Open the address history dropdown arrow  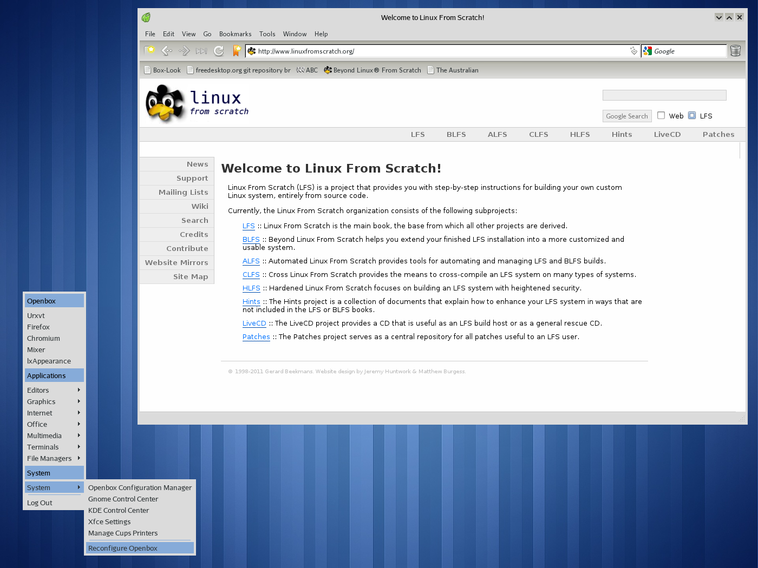tap(633, 51)
